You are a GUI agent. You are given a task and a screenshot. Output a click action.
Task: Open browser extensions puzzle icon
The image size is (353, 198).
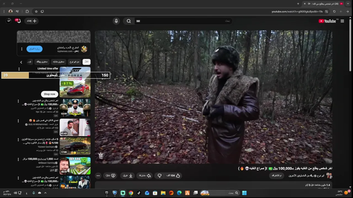27,12
